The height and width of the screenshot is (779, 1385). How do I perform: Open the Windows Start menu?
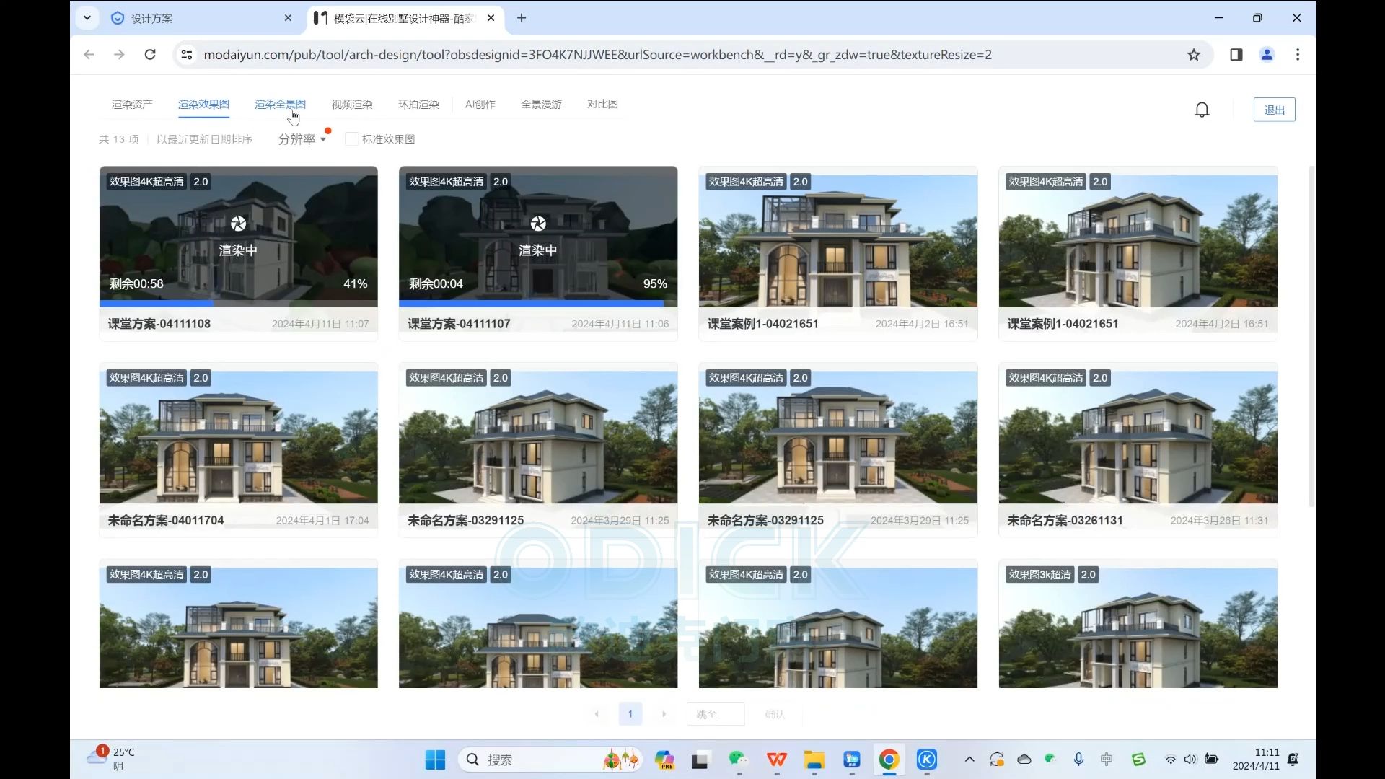click(435, 760)
